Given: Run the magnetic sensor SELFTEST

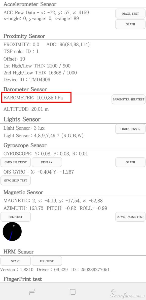Looking at the screenshot, I should [x=16, y=217].
